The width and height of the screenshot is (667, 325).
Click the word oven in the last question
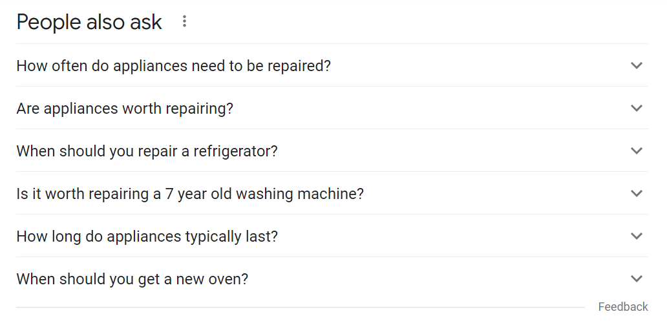[228, 279]
